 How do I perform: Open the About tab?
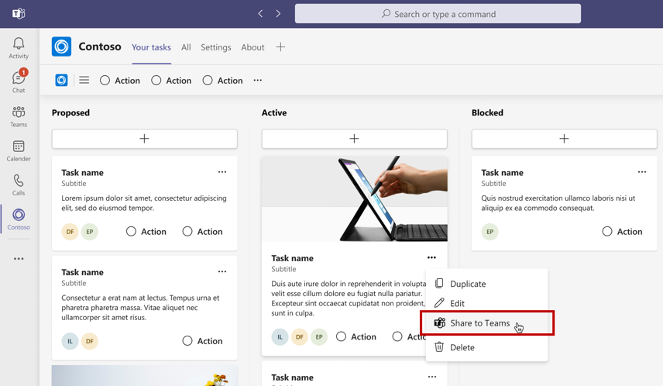coord(252,47)
